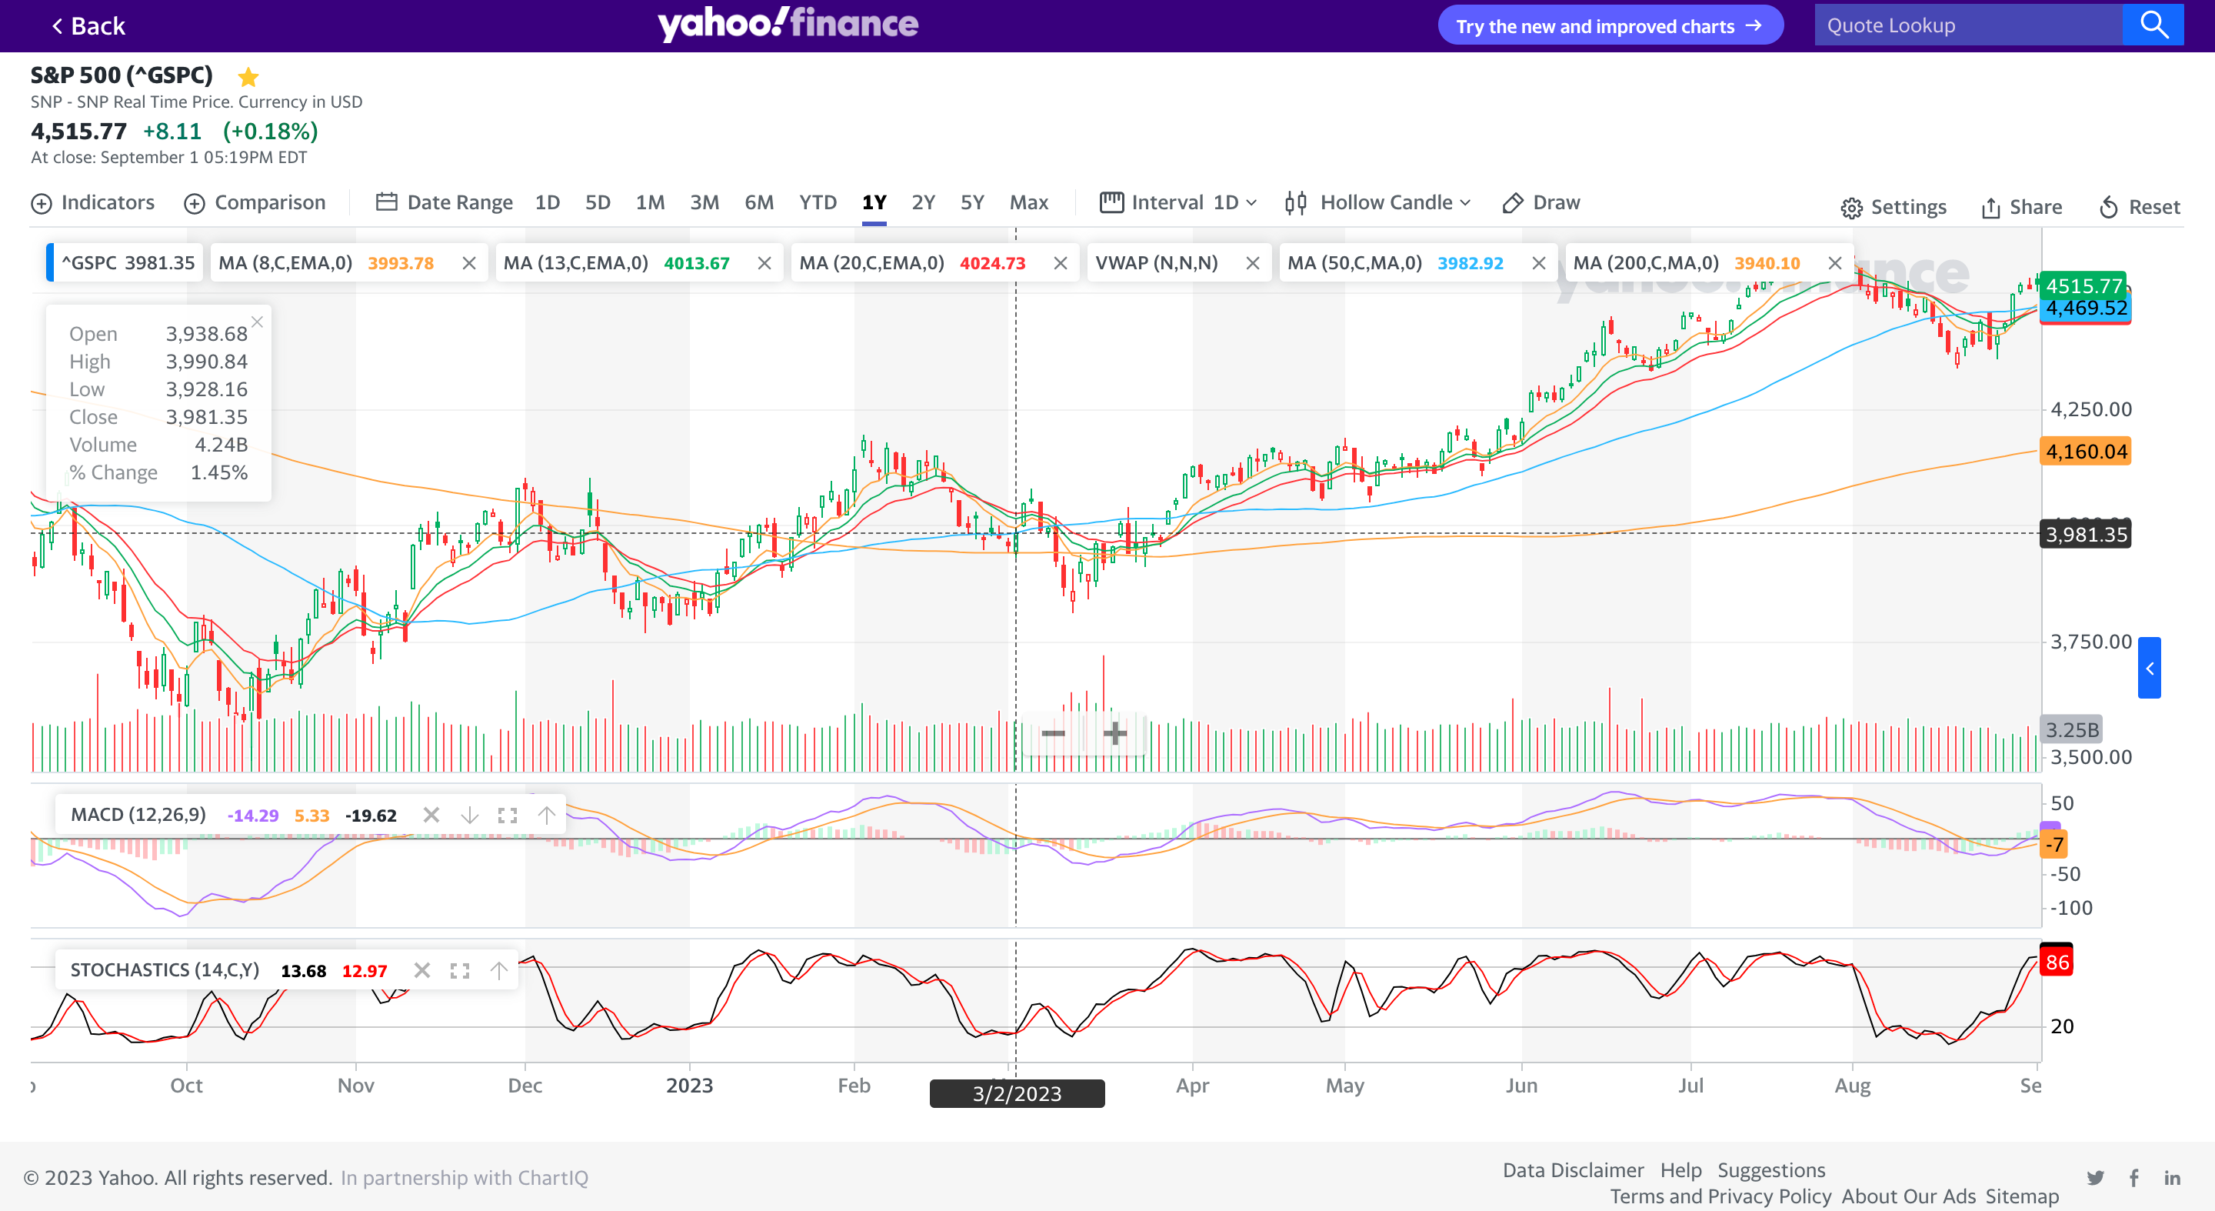
Task: Move Stochastics panel up
Action: (x=498, y=971)
